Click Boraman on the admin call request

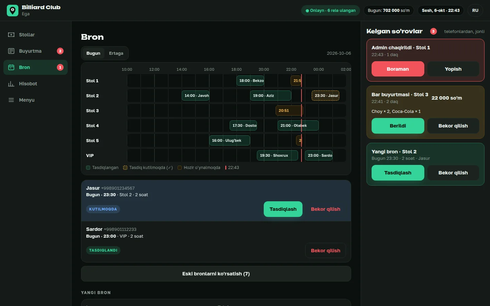coord(398,69)
